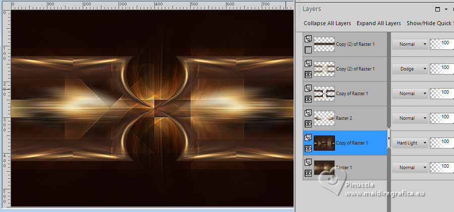This screenshot has height=212, width=454.
Task: Select the Raster 2 layer thumbnail
Action: coord(323,118)
